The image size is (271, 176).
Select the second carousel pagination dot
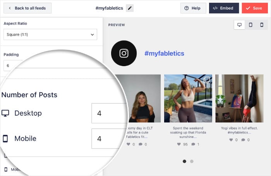point(192,161)
